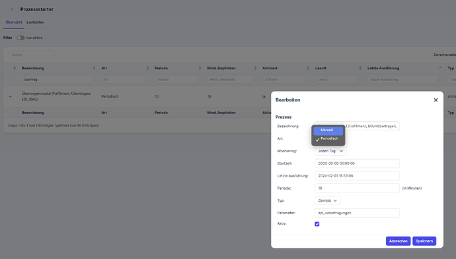Screen dimensions: 456x259
Task: Click the Letzte Ausführung field in dialog
Action: pos(357,176)
